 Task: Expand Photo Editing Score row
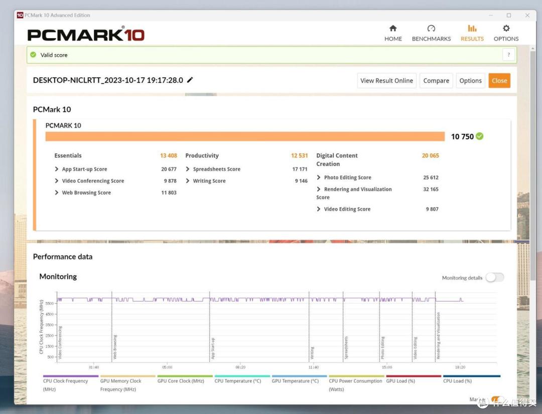pos(319,177)
